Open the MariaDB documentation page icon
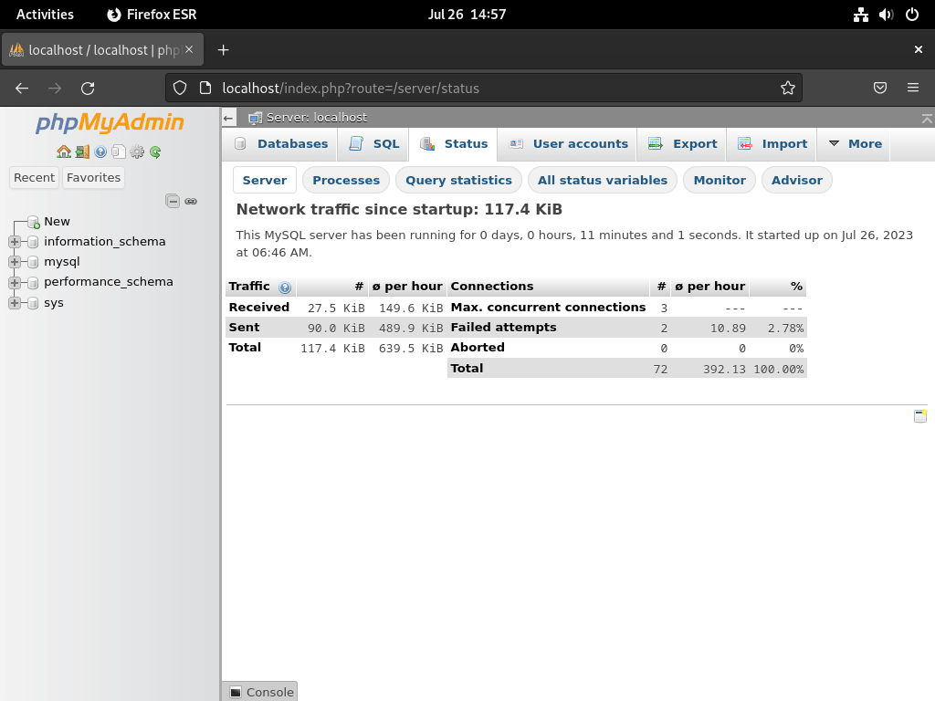This screenshot has height=701, width=935. point(119,152)
